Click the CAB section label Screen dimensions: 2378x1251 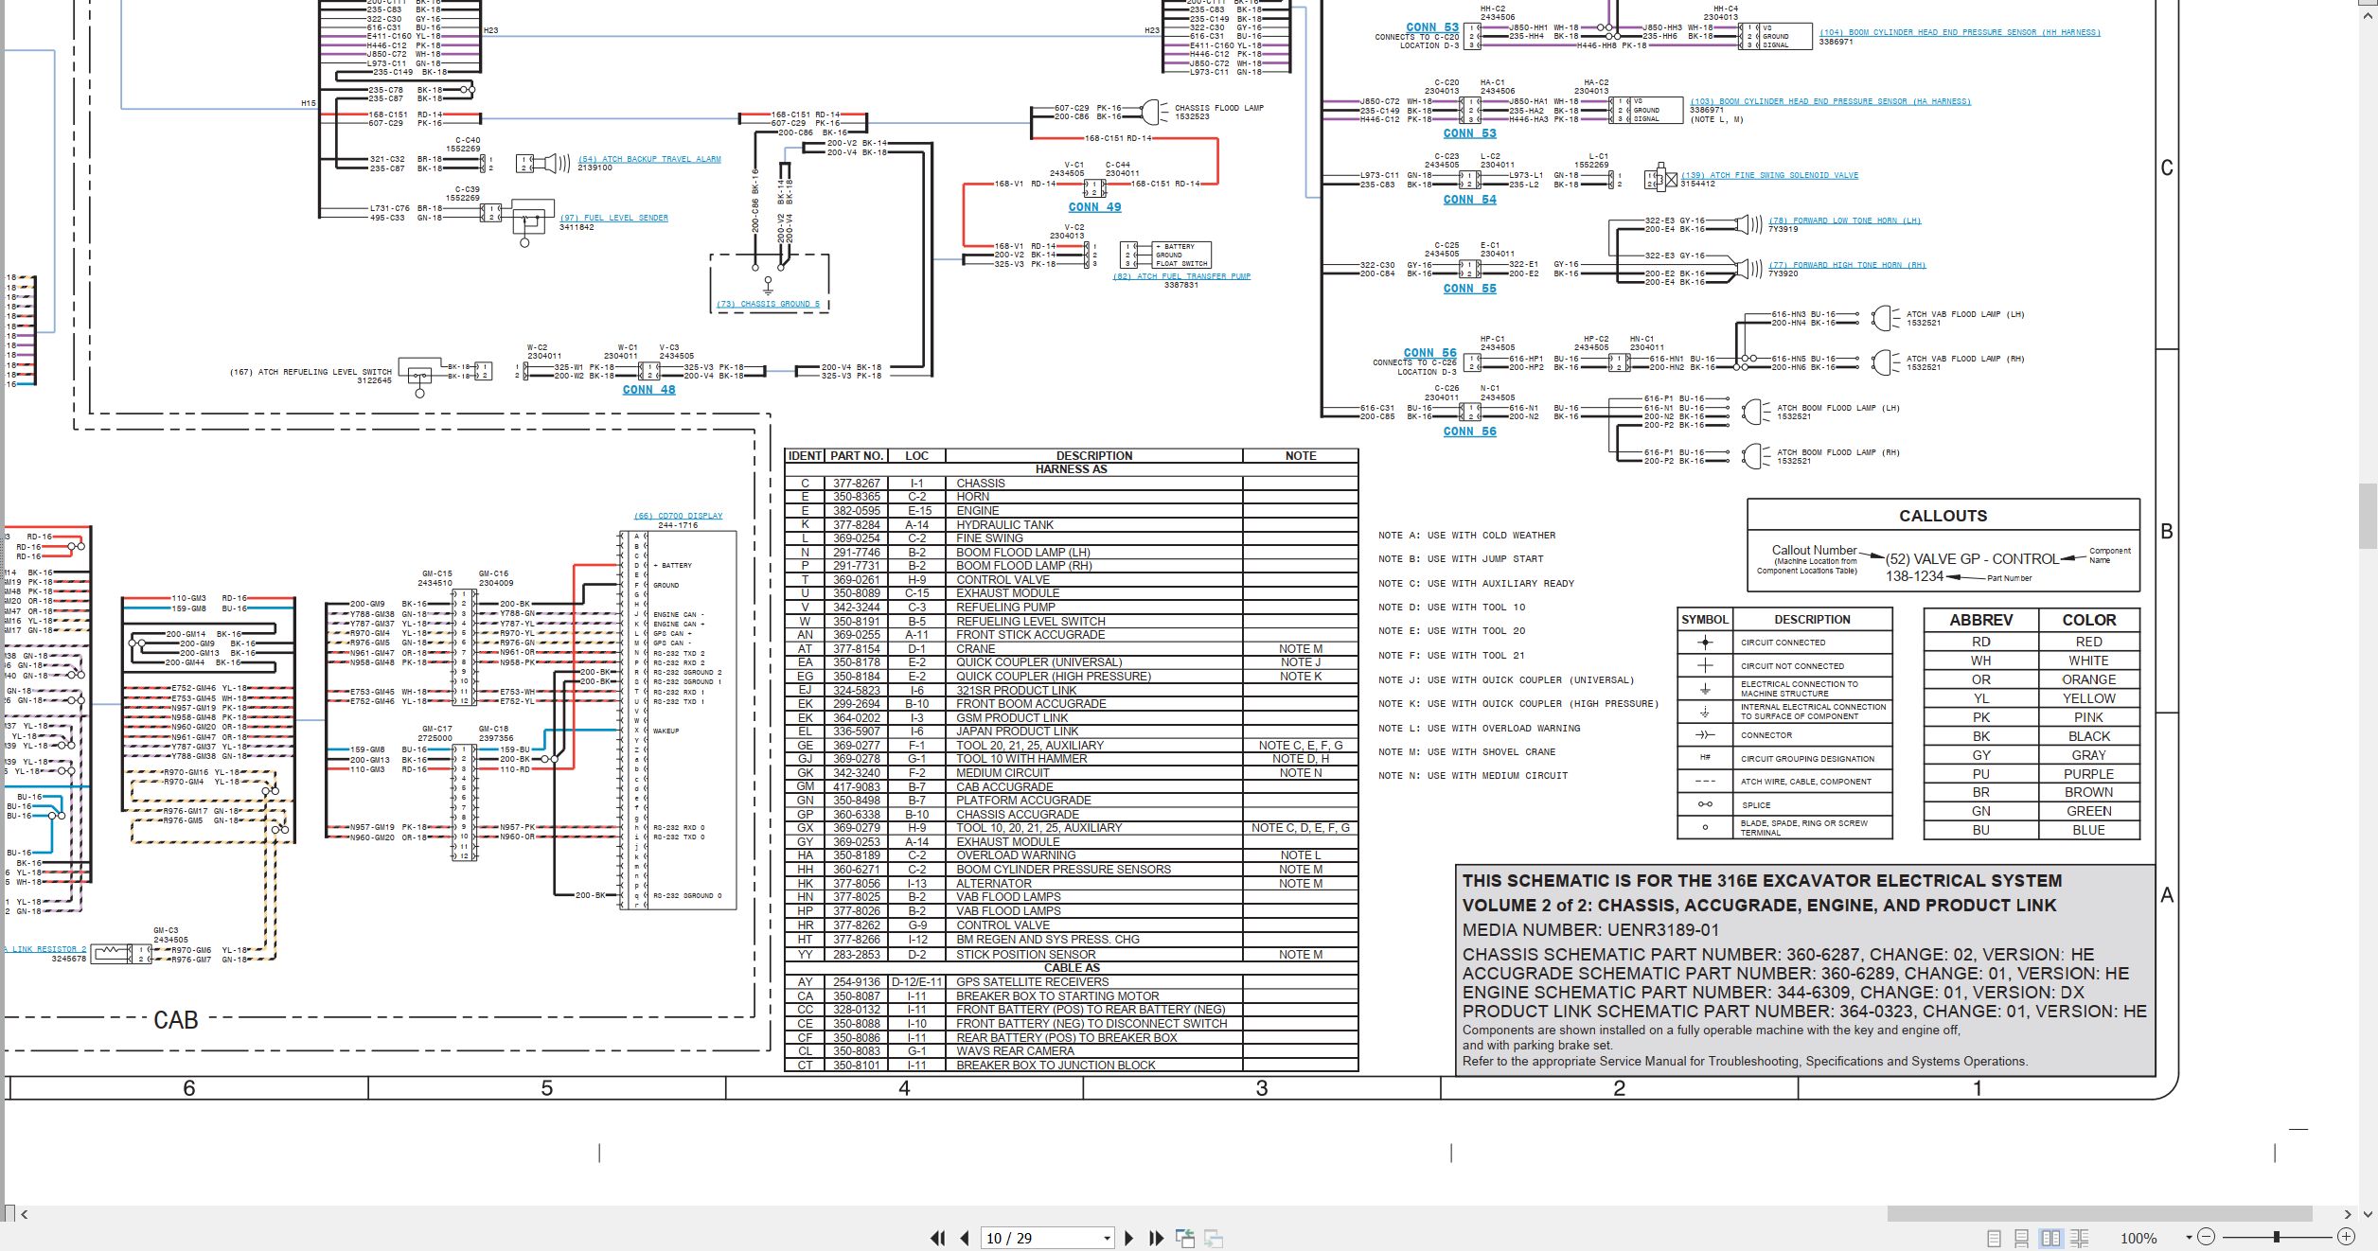(x=176, y=1020)
